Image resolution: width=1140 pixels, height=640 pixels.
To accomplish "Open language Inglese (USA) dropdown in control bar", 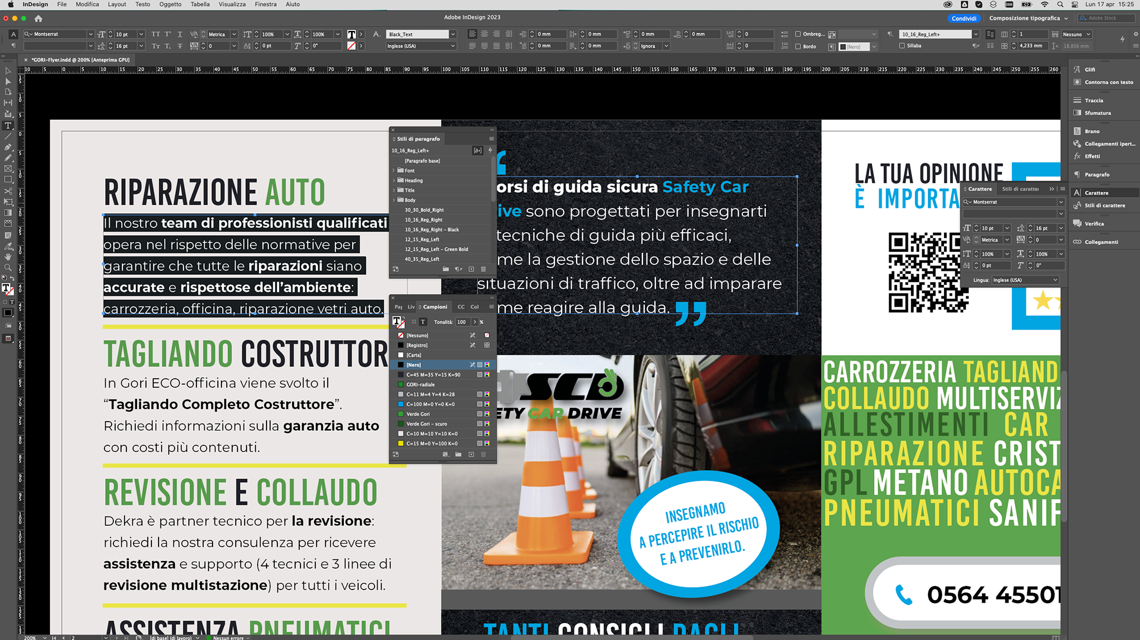I will pos(452,46).
